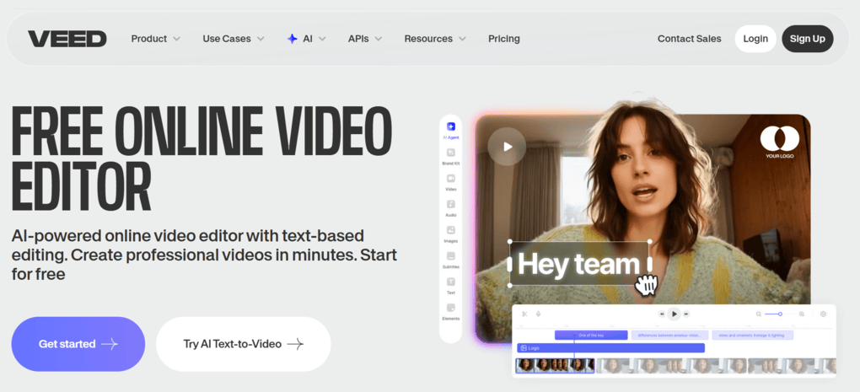Select the One of the key subtitle clip
Image resolution: width=860 pixels, height=392 pixels.
pyautogui.click(x=591, y=335)
